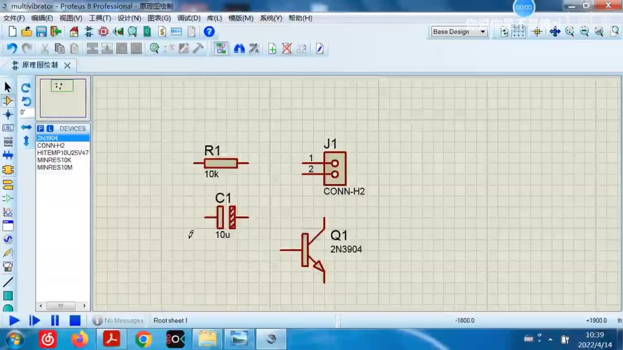Open the 工具(T) menu

click(100, 18)
